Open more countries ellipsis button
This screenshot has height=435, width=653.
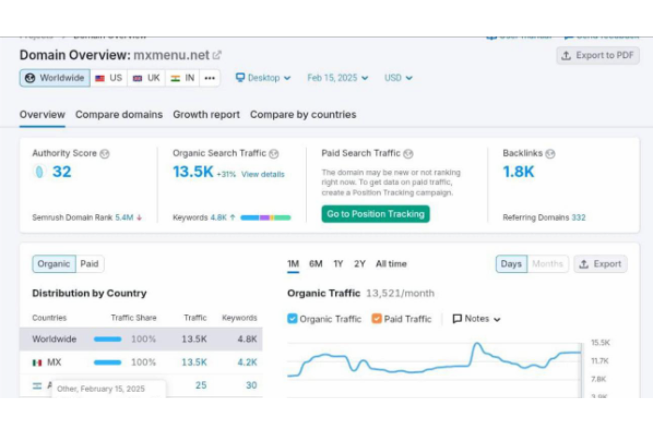click(210, 78)
